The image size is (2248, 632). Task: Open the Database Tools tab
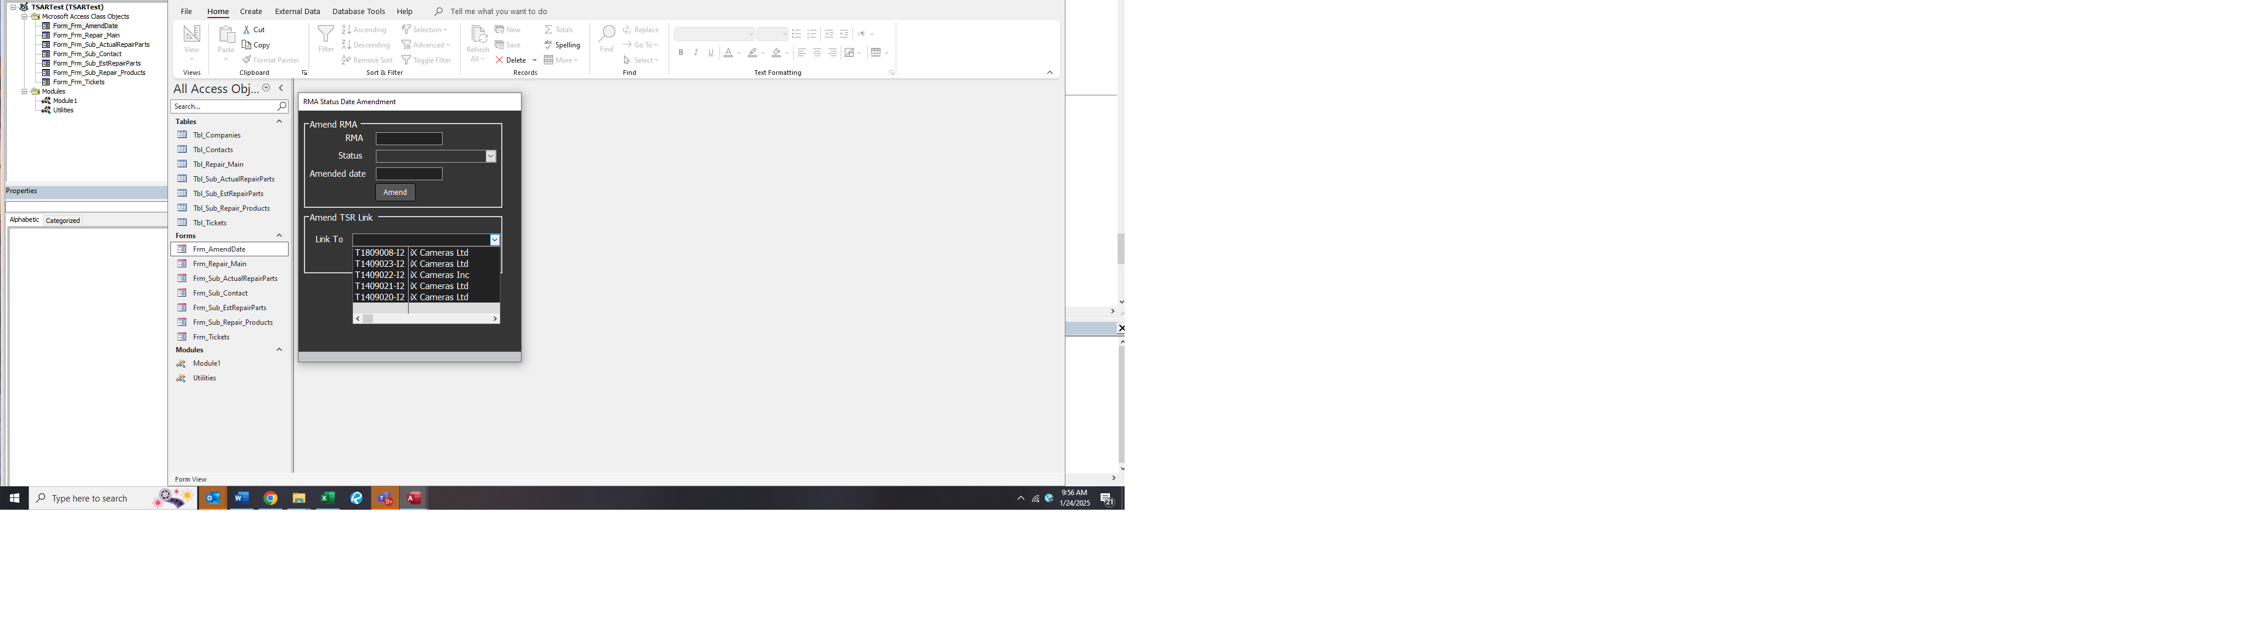(358, 11)
